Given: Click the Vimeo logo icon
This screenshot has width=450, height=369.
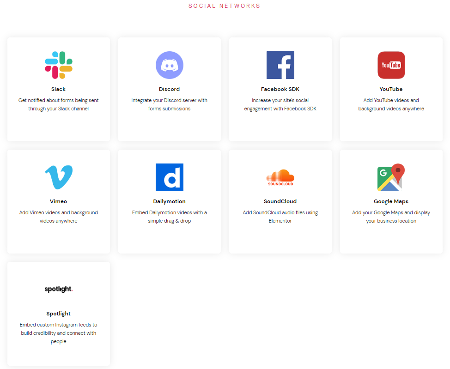Looking at the screenshot, I should (x=59, y=177).
